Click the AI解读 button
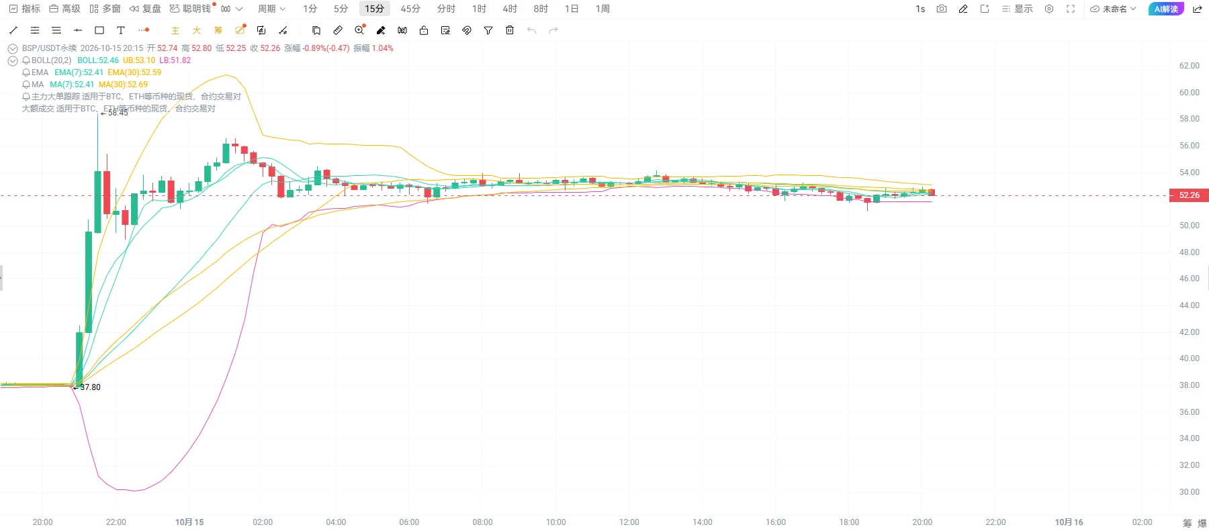Screen dimensions: 1209x531 [x=1166, y=9]
